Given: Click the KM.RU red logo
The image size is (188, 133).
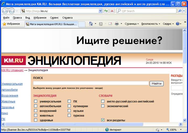Looking at the screenshot, I should point(14,60).
